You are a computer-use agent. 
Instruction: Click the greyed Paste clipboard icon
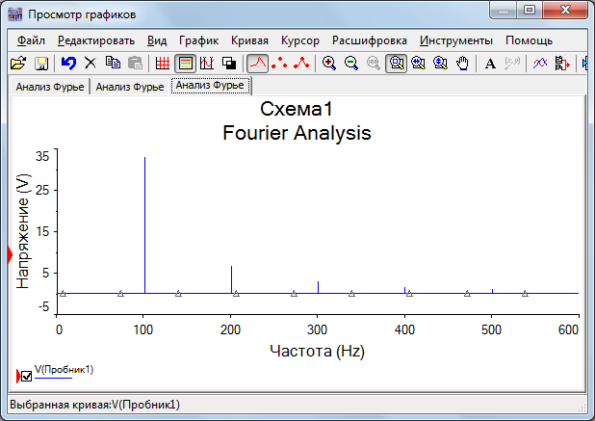(135, 63)
